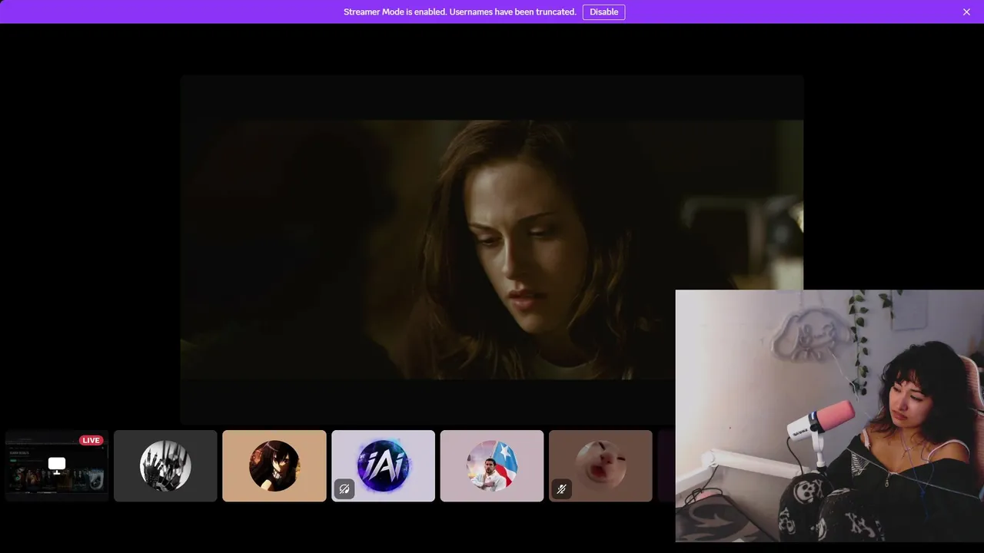Image resolution: width=984 pixels, height=553 pixels.
Task: Select the dark-haired anime avatar tile
Action: [274, 465]
